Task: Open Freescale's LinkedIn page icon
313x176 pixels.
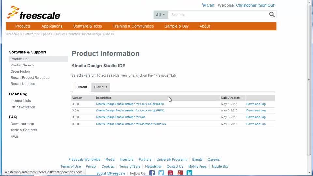Action: tap(189, 173)
